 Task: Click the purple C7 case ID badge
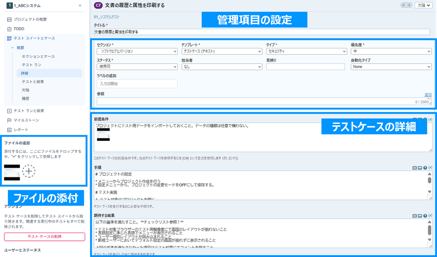98,5
